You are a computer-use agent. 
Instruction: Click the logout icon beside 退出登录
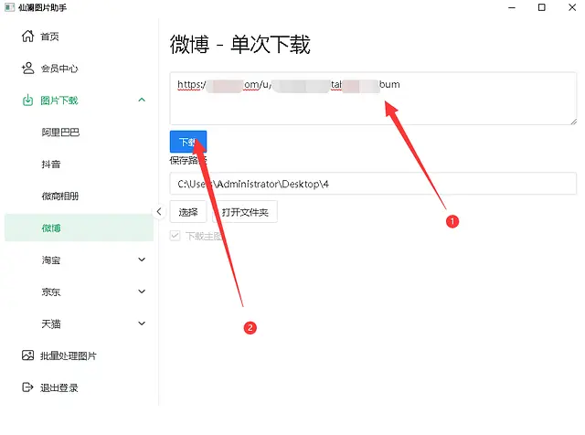pos(28,387)
